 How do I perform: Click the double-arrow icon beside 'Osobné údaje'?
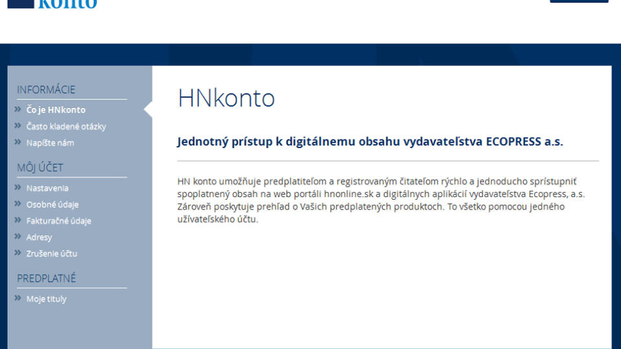tap(18, 204)
